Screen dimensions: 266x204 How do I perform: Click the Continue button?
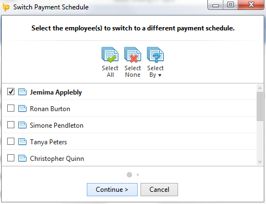click(x=112, y=190)
